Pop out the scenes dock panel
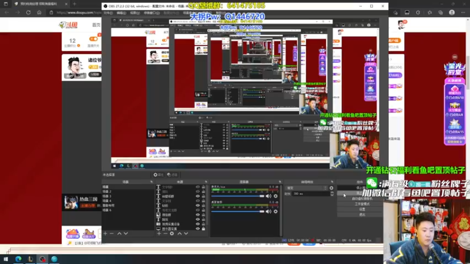The height and width of the screenshot is (264, 470). pyautogui.click(x=152, y=182)
